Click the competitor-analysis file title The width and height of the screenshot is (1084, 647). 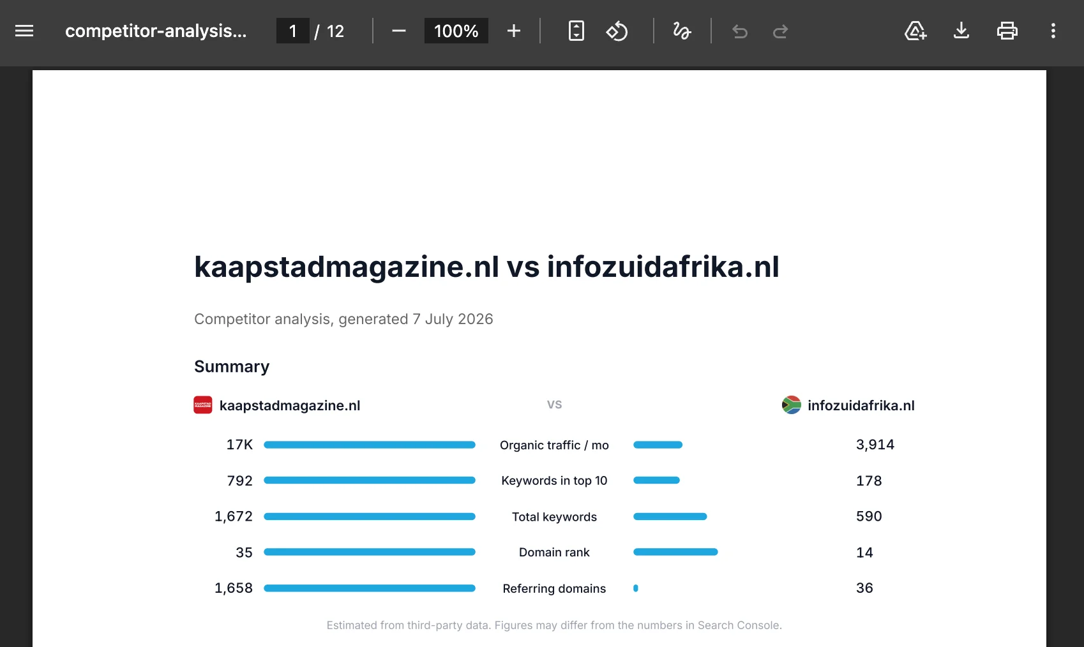pyautogui.click(x=156, y=31)
